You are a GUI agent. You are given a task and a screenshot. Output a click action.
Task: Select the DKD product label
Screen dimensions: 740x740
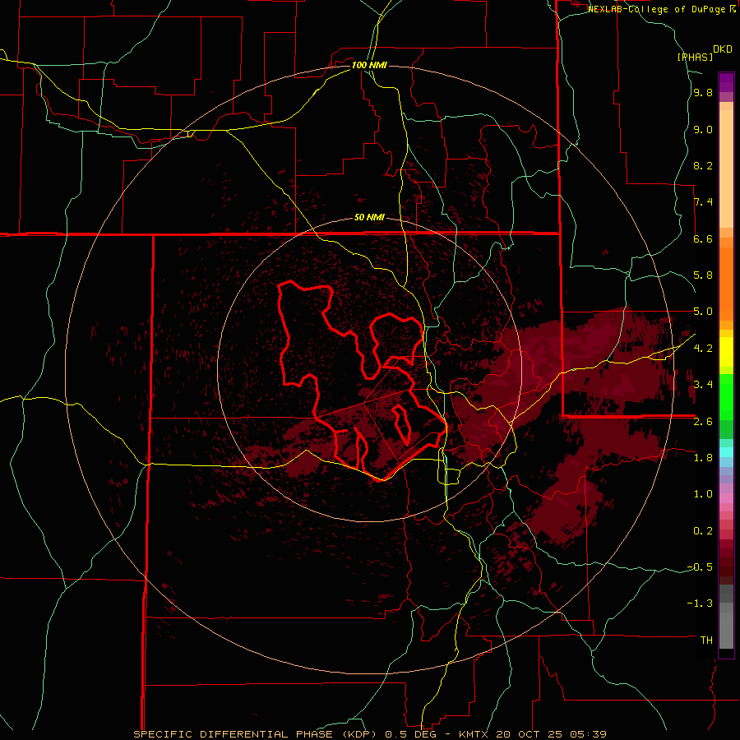723,49
